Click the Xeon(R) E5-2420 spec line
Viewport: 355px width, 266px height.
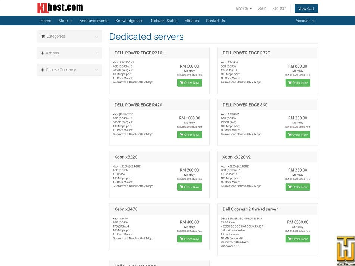coord(123,114)
